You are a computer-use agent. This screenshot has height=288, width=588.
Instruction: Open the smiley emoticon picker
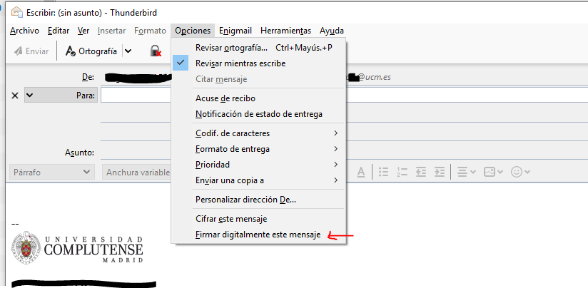tap(521, 172)
